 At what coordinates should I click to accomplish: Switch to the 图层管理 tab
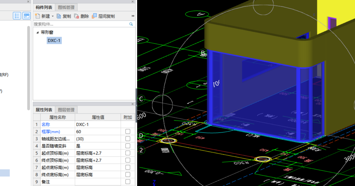pos(66,110)
